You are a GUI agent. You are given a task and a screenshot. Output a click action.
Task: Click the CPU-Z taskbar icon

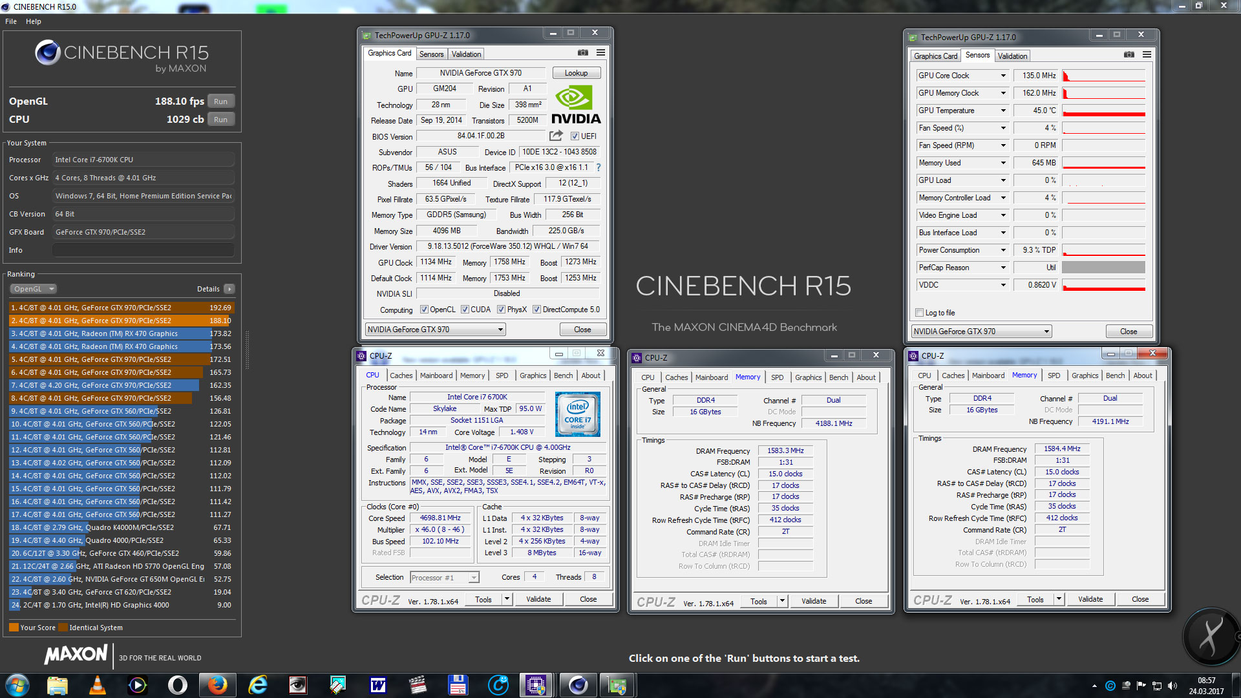click(x=536, y=685)
